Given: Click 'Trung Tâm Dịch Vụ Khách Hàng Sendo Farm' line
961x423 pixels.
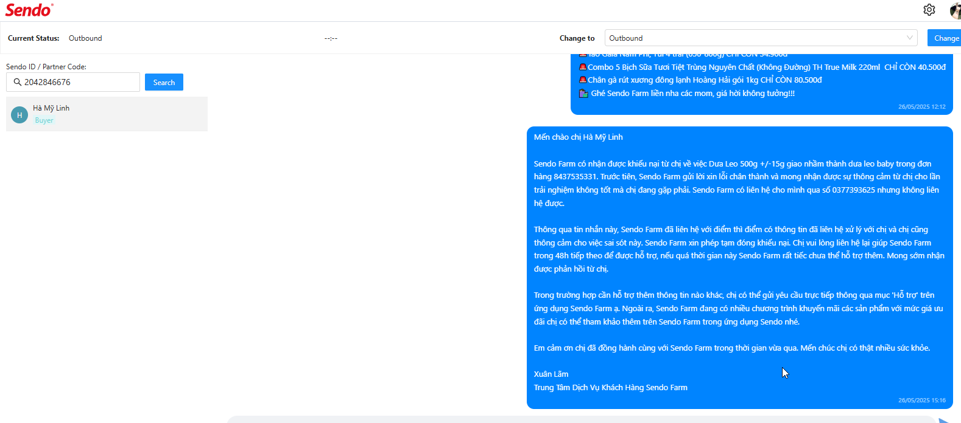Looking at the screenshot, I should coord(611,387).
